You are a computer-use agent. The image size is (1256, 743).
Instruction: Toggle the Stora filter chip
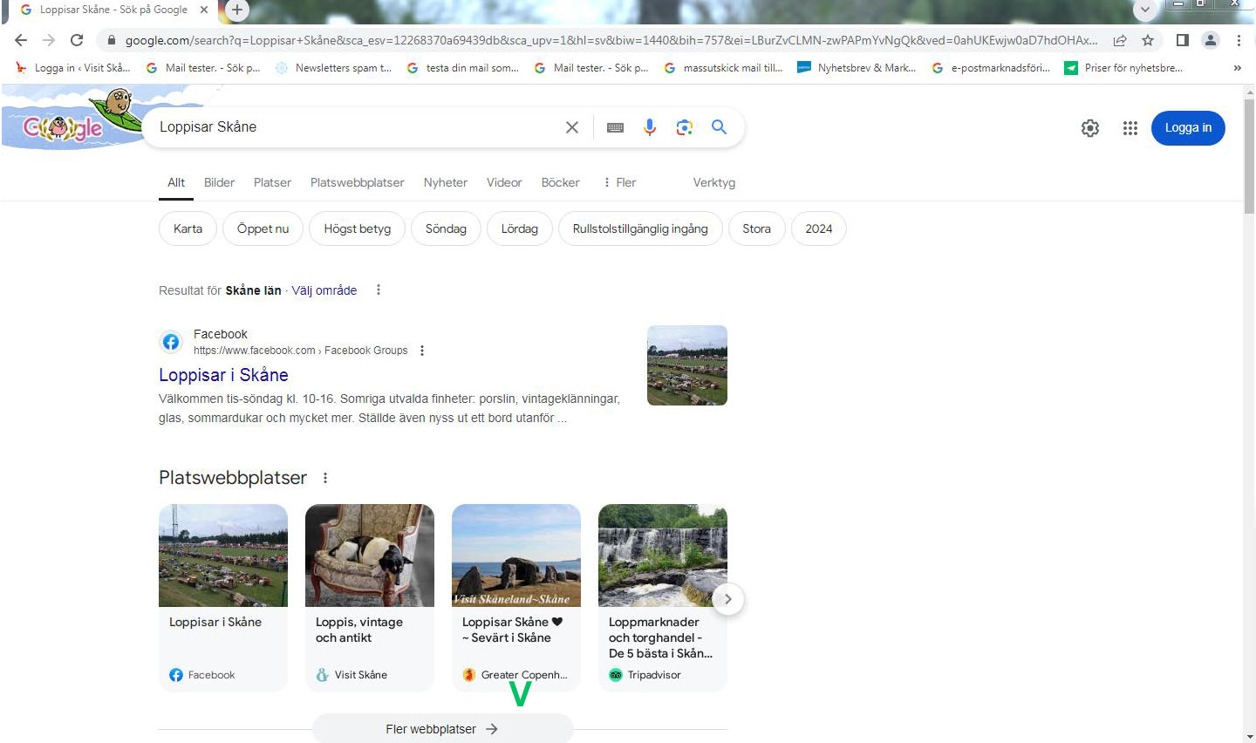pos(756,228)
